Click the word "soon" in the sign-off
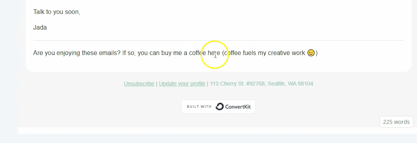 (72, 12)
